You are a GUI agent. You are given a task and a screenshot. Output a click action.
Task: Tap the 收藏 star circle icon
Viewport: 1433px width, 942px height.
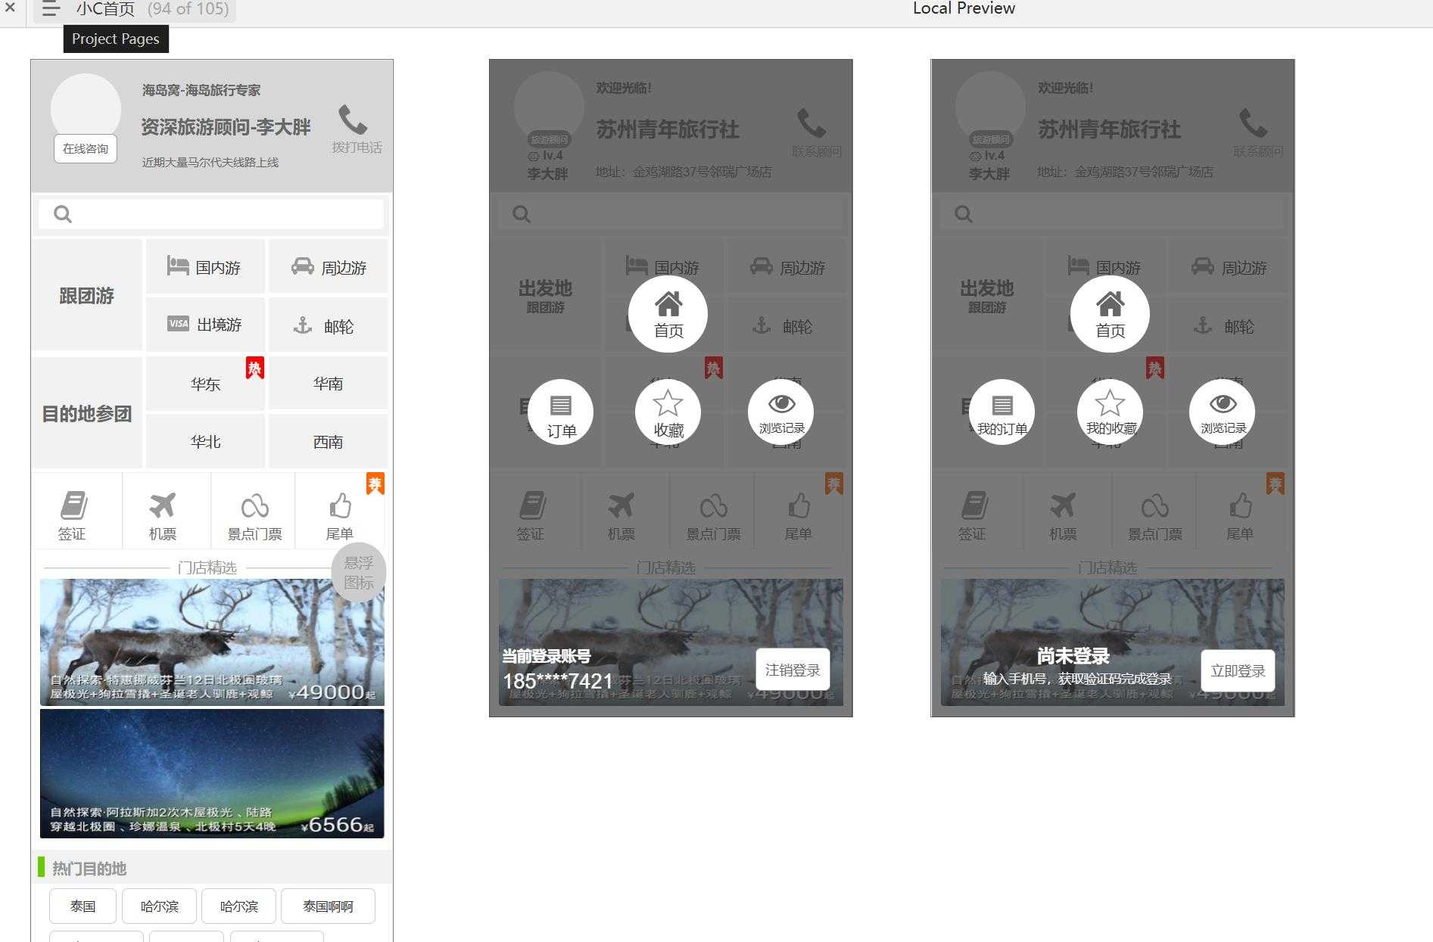pyautogui.click(x=668, y=412)
